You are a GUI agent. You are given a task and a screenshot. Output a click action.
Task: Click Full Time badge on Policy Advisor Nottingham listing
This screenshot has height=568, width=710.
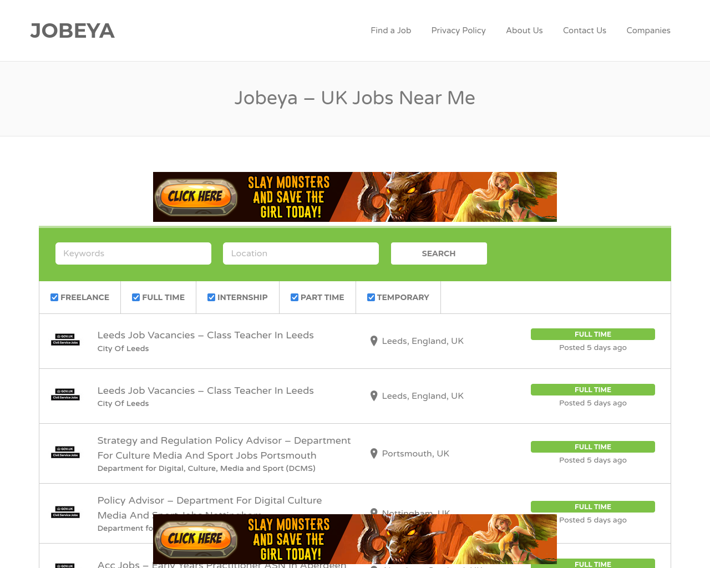(x=593, y=507)
